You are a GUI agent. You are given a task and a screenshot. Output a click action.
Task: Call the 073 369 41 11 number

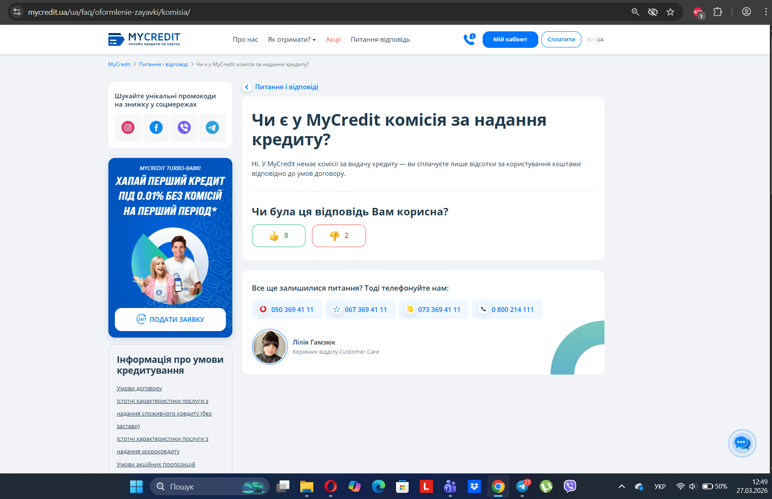(x=434, y=309)
